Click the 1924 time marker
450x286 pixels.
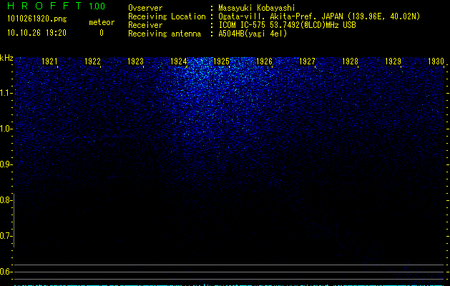click(178, 61)
